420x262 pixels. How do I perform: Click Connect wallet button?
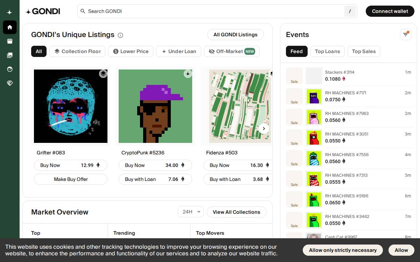(390, 11)
